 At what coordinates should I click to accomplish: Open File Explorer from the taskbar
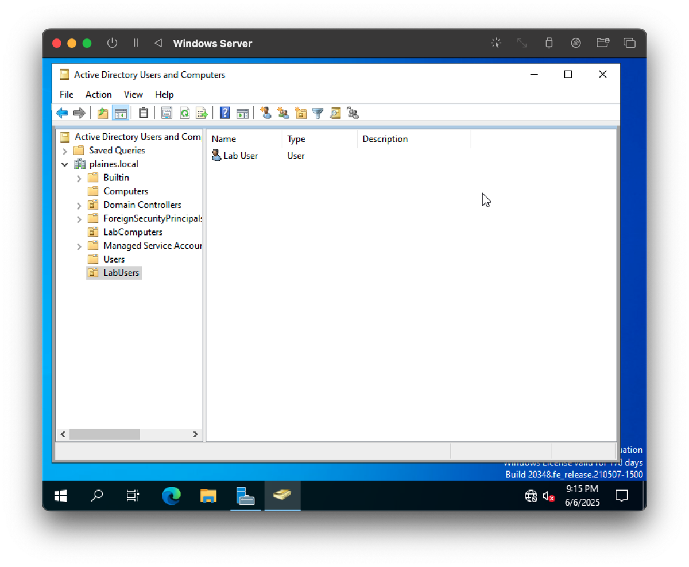point(208,496)
